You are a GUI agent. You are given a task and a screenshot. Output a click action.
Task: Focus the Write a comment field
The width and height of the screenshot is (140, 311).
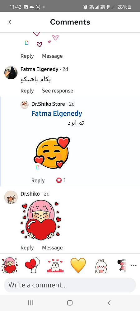70,285
